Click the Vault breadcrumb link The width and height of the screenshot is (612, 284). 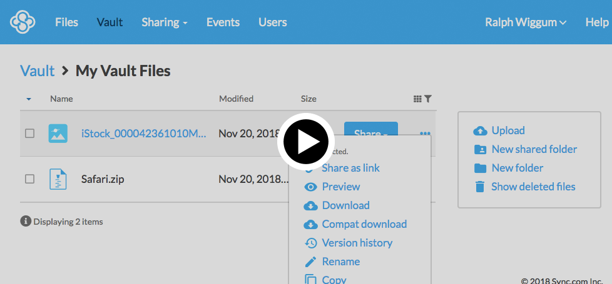(x=38, y=71)
